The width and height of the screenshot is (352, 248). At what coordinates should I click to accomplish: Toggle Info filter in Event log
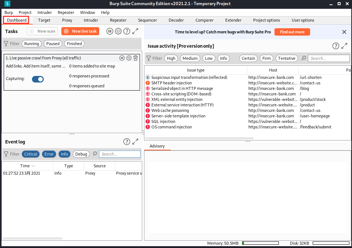(x=64, y=154)
